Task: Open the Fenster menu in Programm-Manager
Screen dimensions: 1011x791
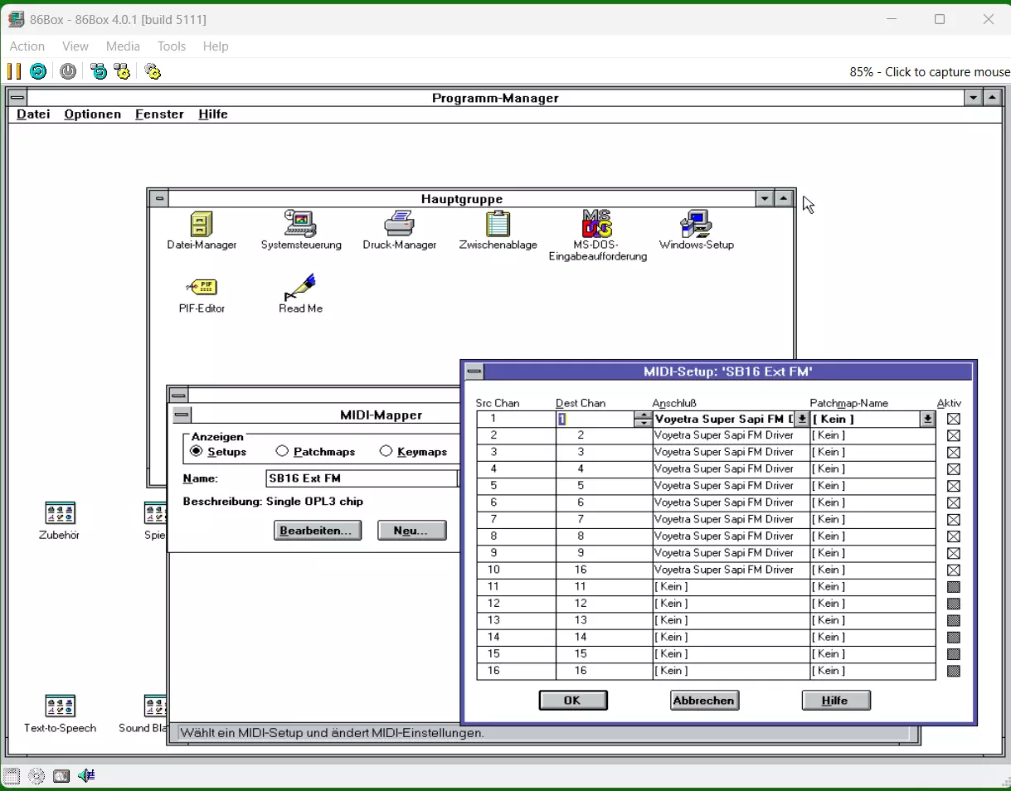Action: tap(159, 114)
